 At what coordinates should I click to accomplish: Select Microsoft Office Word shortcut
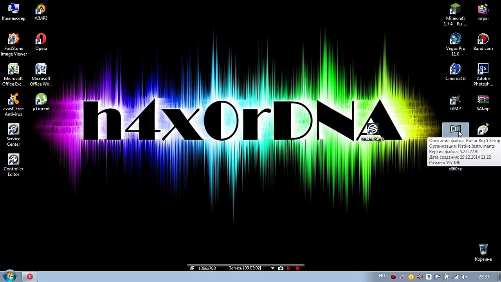click(41, 75)
